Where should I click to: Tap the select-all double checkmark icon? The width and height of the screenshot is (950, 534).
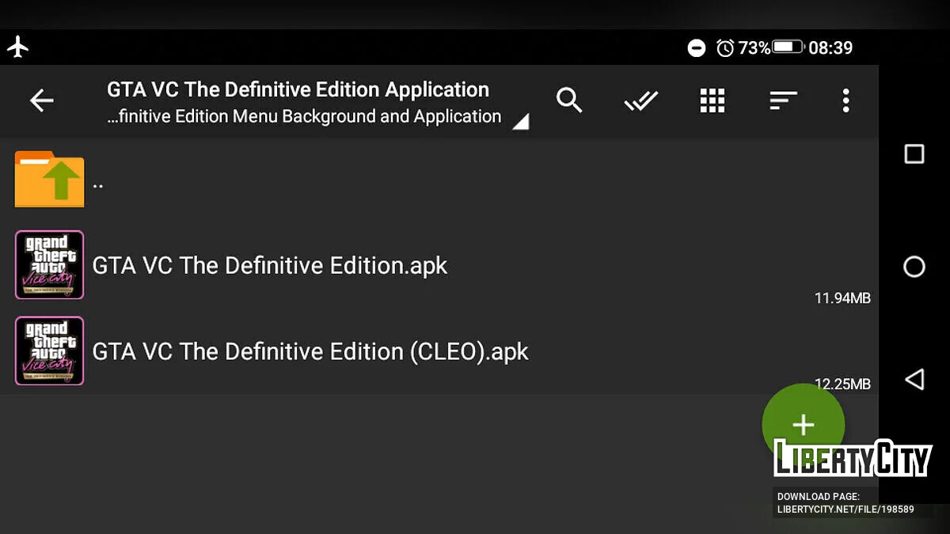[x=640, y=100]
